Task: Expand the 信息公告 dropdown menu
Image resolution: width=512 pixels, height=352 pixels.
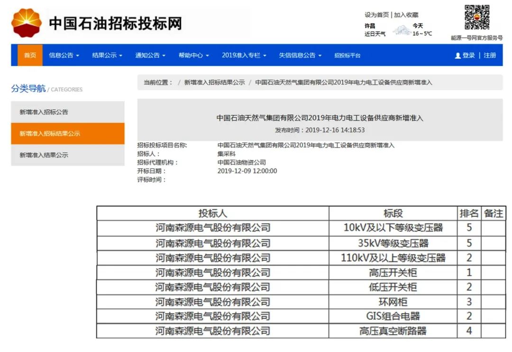Action: pos(64,55)
